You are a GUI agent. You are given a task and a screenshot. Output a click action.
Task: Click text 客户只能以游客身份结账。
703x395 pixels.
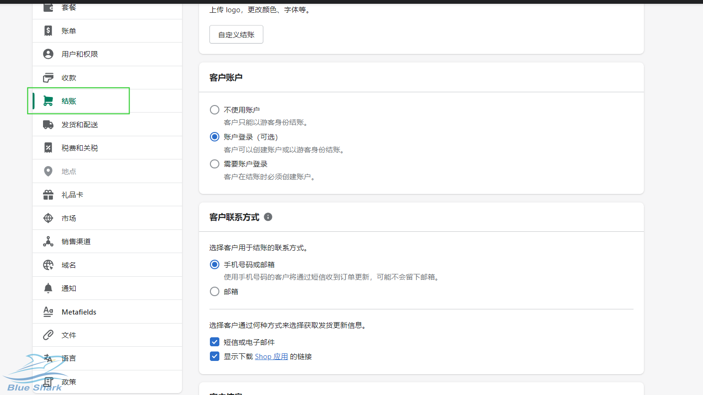pyautogui.click(x=267, y=123)
